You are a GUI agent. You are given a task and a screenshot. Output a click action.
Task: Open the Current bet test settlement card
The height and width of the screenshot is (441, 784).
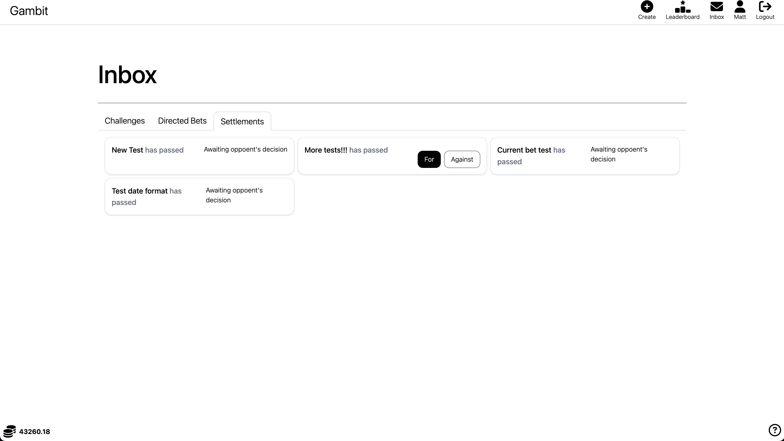point(585,156)
